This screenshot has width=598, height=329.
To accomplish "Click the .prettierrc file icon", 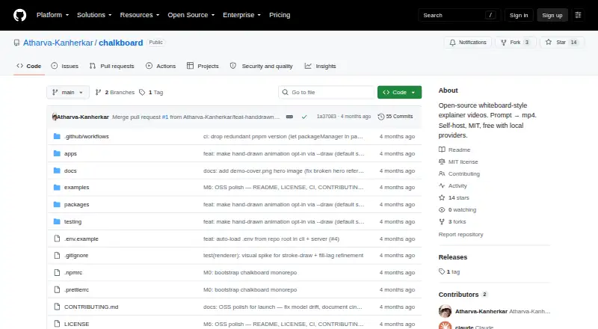I will (x=57, y=289).
